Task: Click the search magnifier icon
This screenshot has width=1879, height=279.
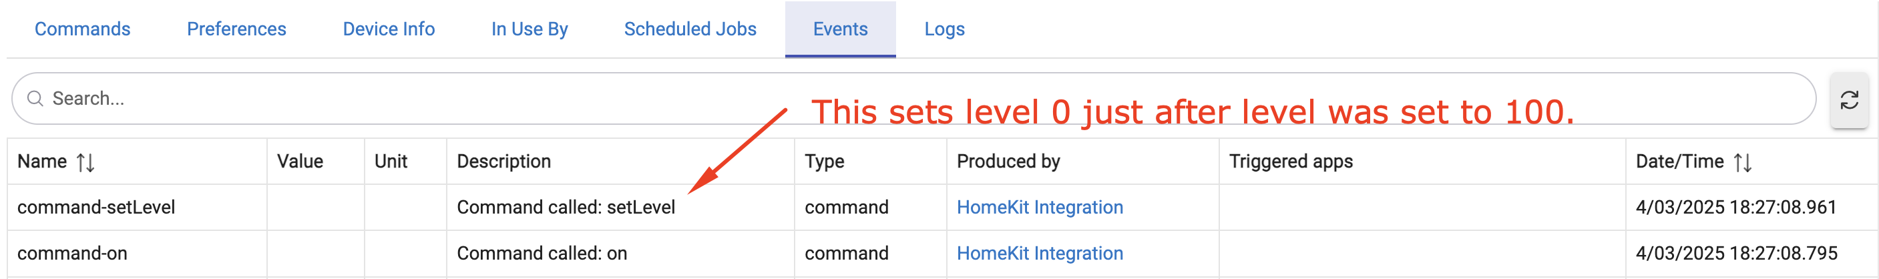Action: [34, 98]
